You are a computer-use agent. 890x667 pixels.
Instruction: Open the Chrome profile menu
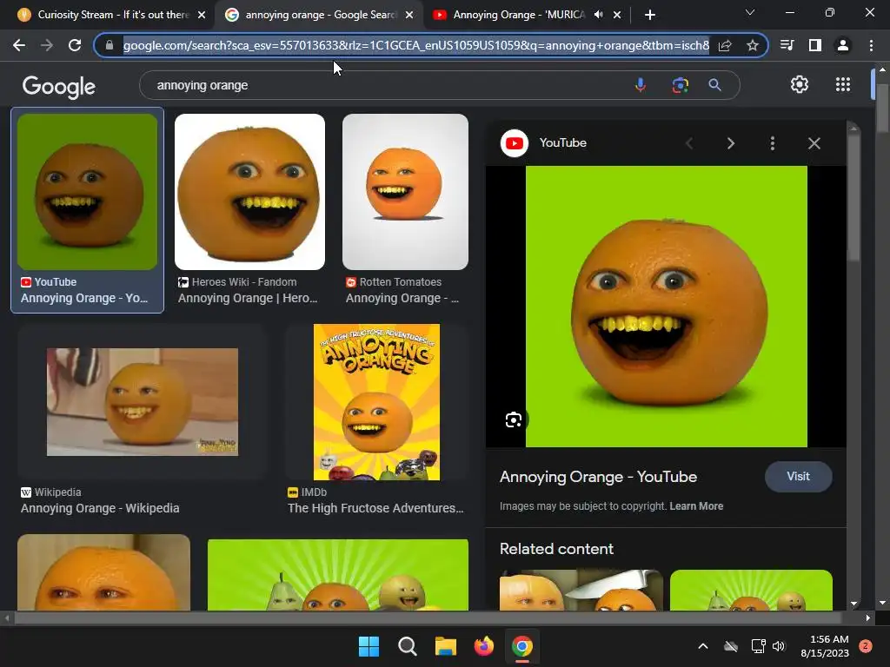click(x=843, y=45)
